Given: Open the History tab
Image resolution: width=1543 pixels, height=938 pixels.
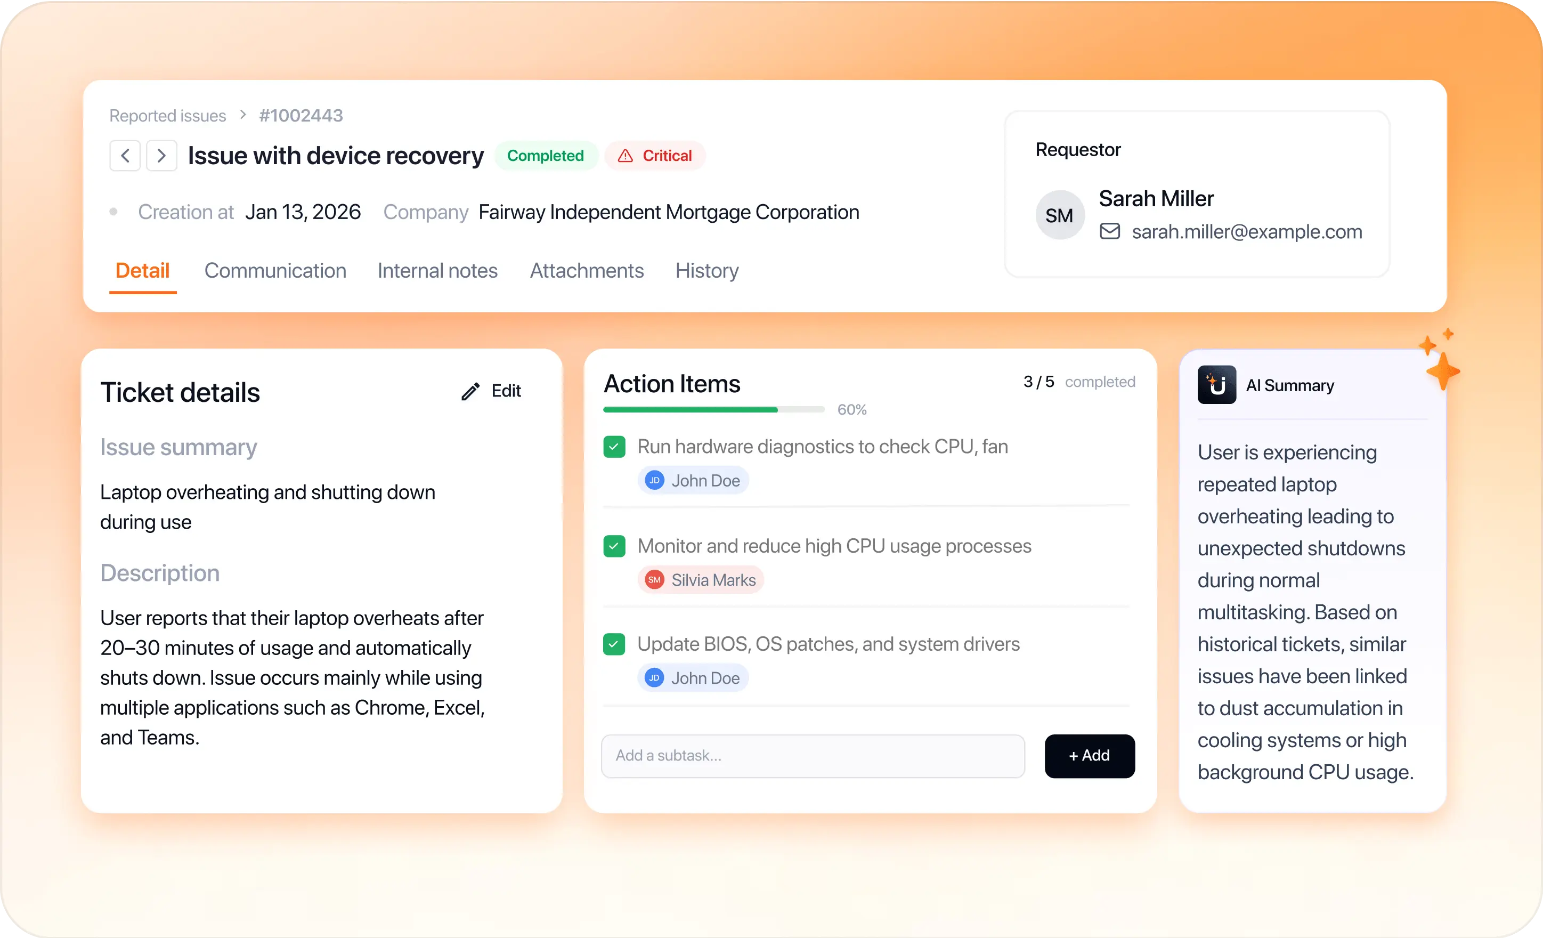Looking at the screenshot, I should click(x=707, y=271).
